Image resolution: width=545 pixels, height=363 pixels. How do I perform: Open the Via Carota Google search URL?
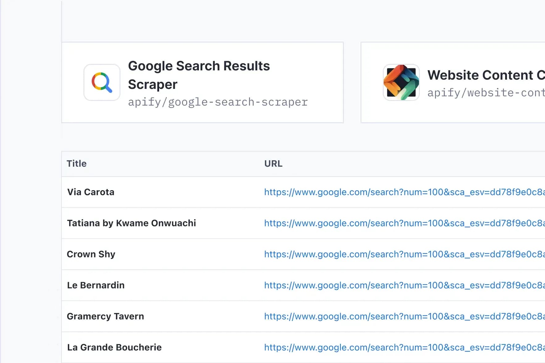[x=404, y=192]
